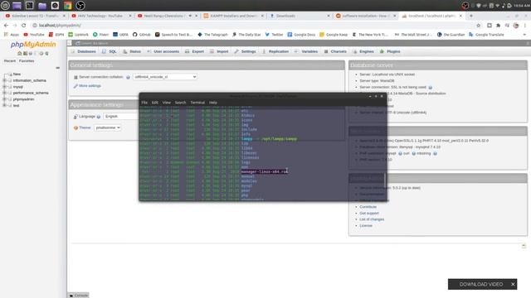This screenshot has height=298, width=531.
Task: Switch to the Favorites tab in sidebar
Action: (27, 60)
